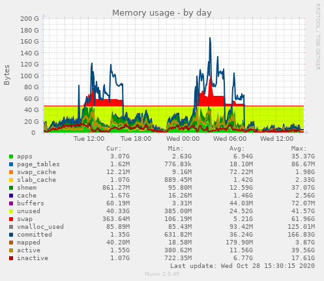
Task: Click the apps green legend swatch
Action: pyautogui.click(x=11, y=156)
